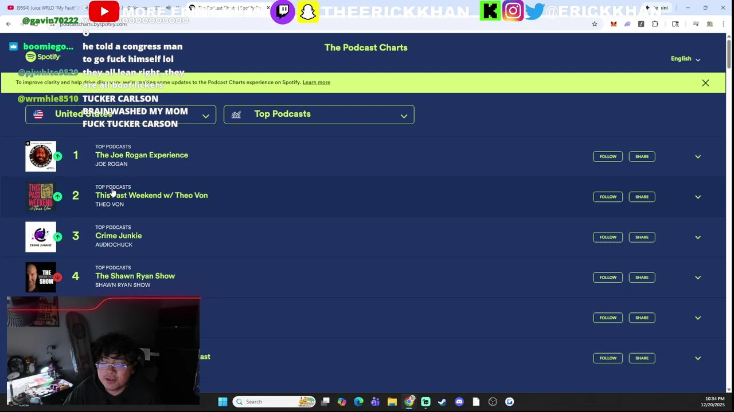Follow the podcast whose title ends in 'ast'

[x=608, y=358]
